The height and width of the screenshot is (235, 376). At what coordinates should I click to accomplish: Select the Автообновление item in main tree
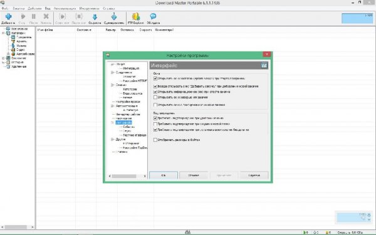[x=26, y=54]
